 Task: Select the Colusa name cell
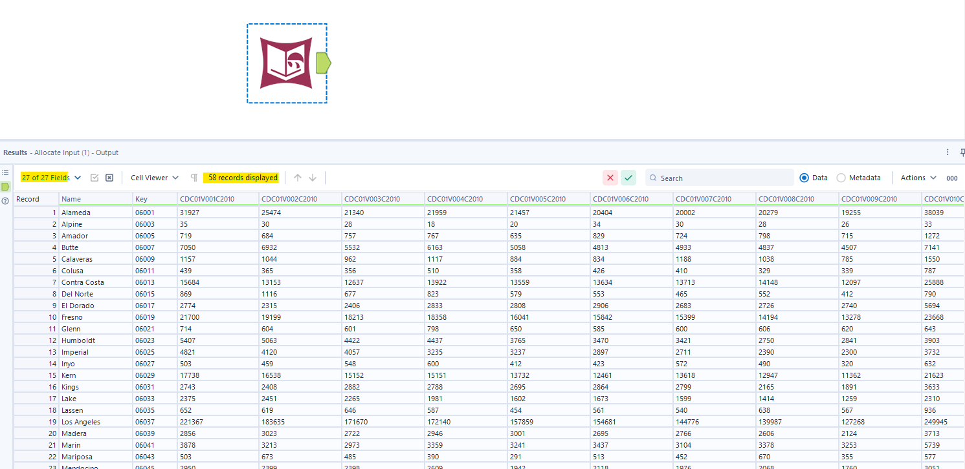click(96, 271)
